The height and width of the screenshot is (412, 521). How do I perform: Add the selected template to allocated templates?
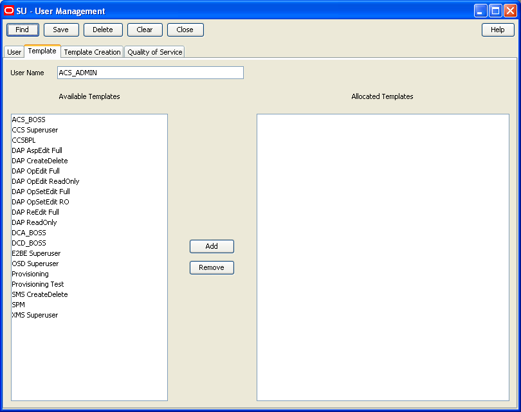tap(212, 246)
